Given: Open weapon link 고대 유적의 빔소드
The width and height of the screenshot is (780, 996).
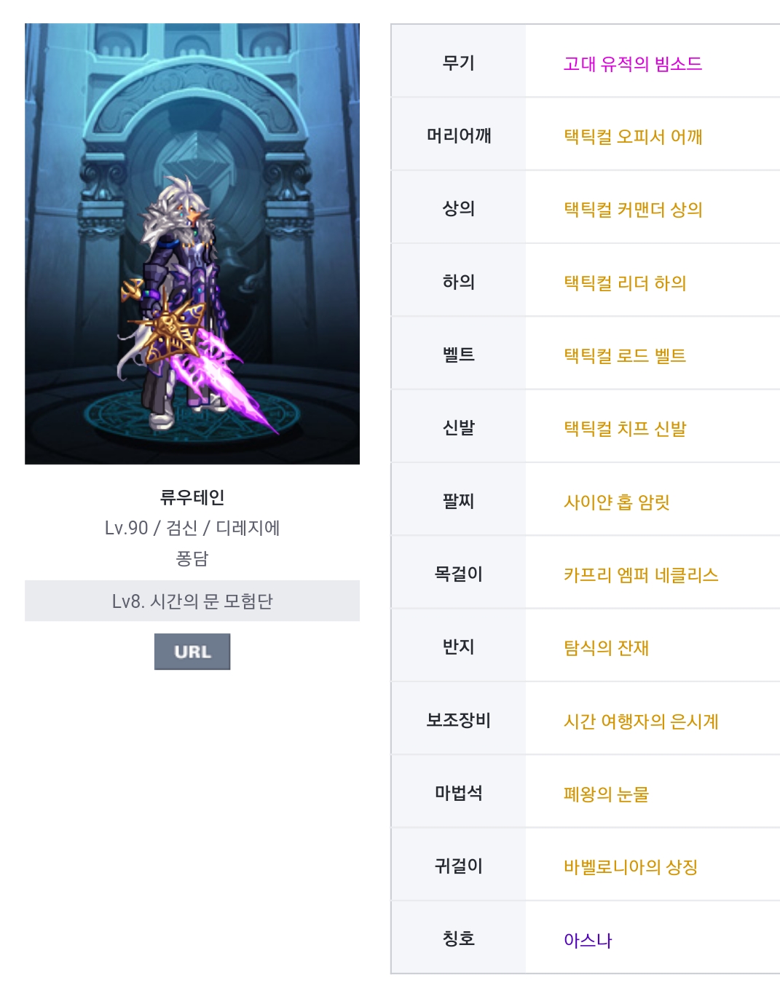Looking at the screenshot, I should click(x=633, y=64).
